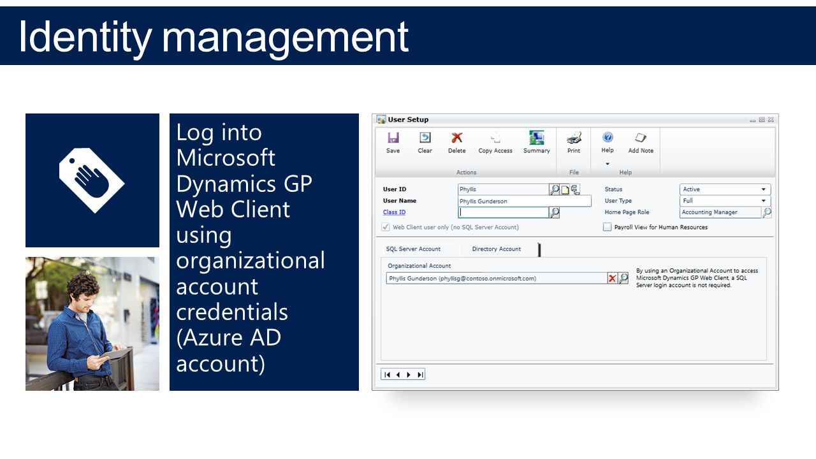Close the User Setup window
816x459 pixels.
771,120
